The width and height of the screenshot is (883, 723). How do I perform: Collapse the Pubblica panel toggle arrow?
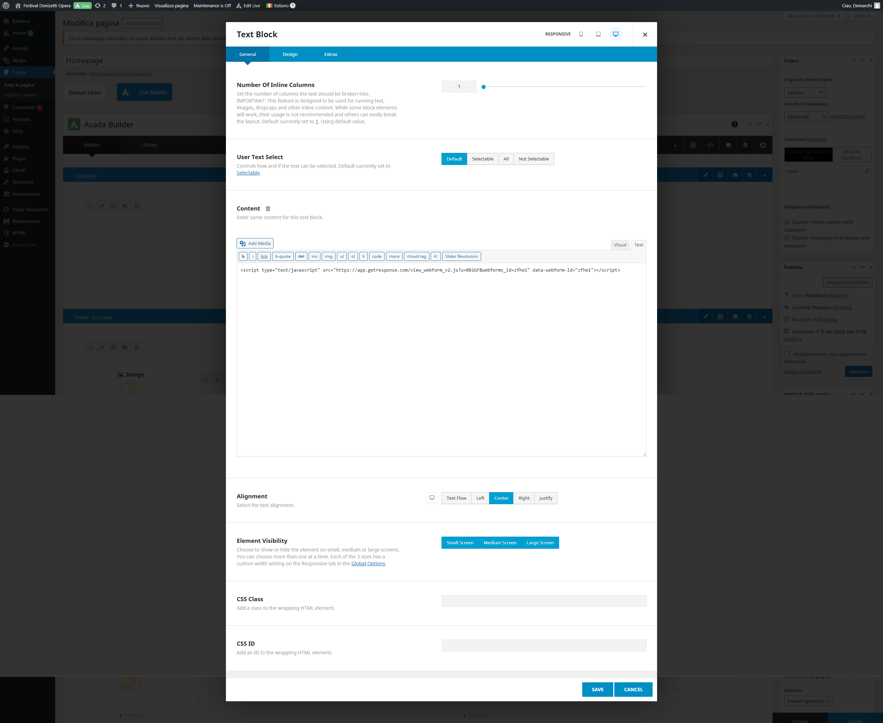coord(871,267)
